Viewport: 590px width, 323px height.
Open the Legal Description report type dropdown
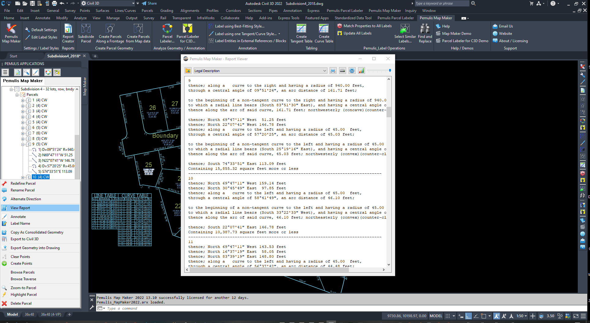[x=260, y=71]
